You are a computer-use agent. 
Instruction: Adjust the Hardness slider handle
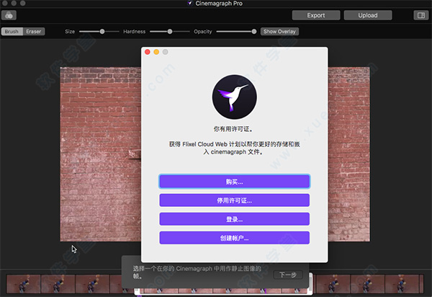[x=170, y=32]
